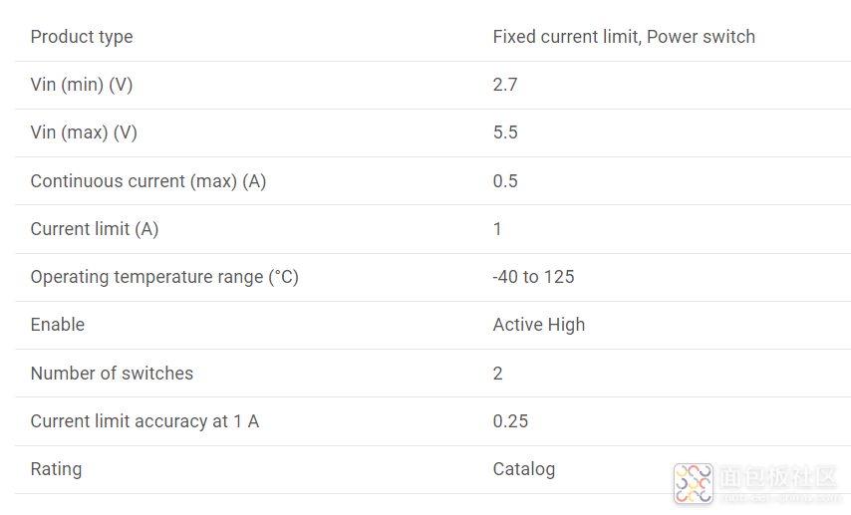
Task: Click the watermark logo icon
Action: 694,483
